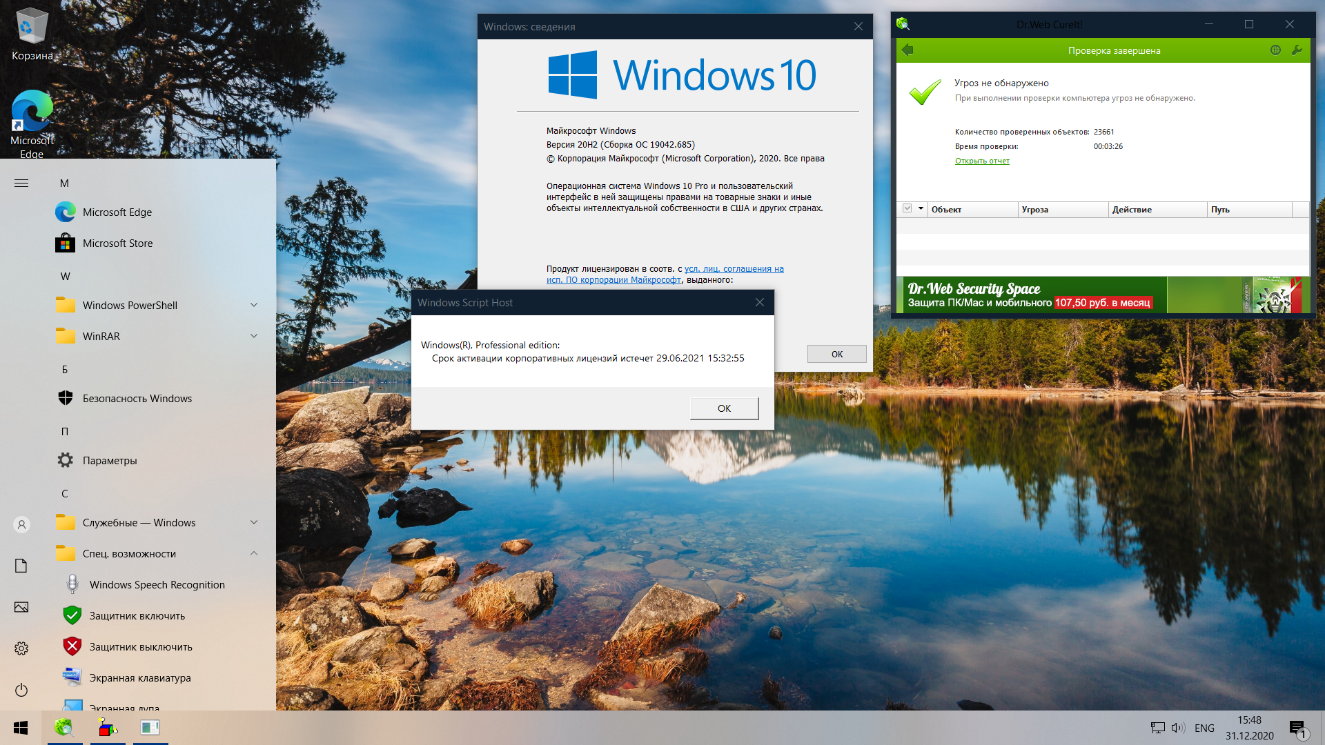Sort Dr.Web results by Угроза column
Image resolution: width=1325 pixels, height=745 pixels.
1063,210
